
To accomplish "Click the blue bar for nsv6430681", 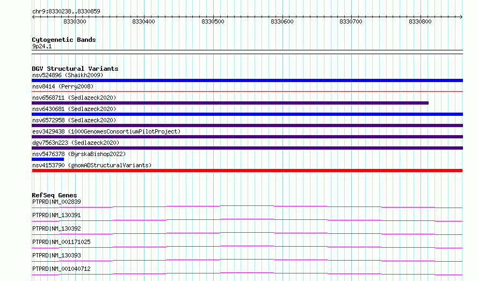I will click(x=247, y=114).
